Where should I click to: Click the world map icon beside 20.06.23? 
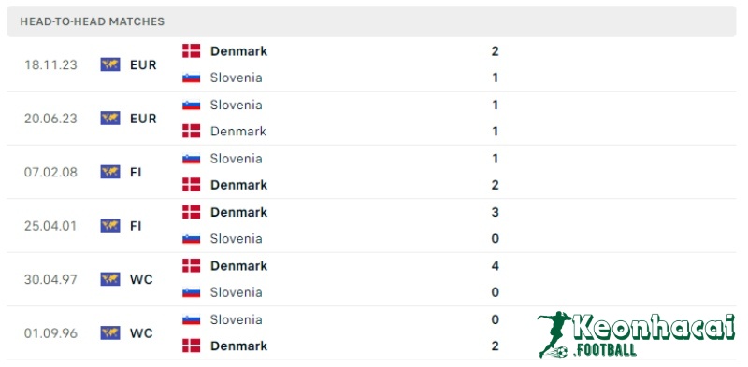point(110,119)
